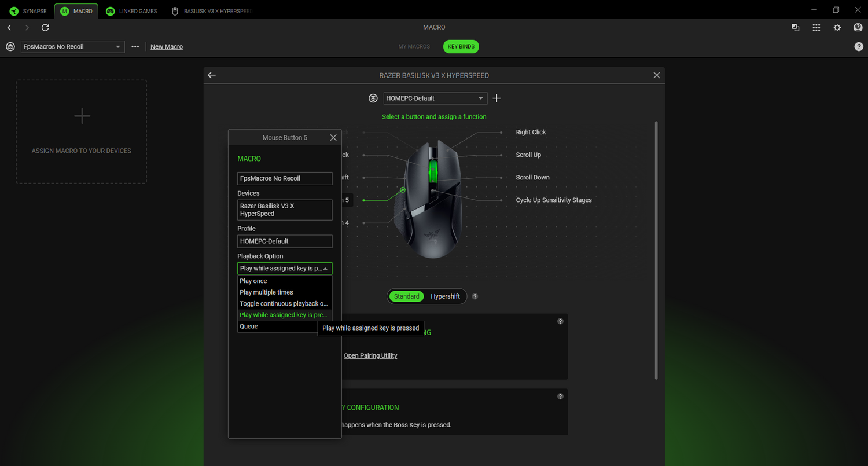Select the Queue playback option
Image resolution: width=868 pixels, height=466 pixels.
click(249, 326)
